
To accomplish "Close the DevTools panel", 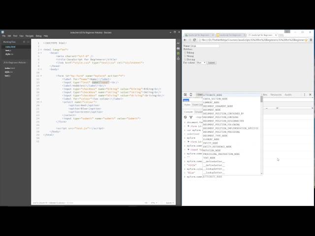I will tap(310, 94).
